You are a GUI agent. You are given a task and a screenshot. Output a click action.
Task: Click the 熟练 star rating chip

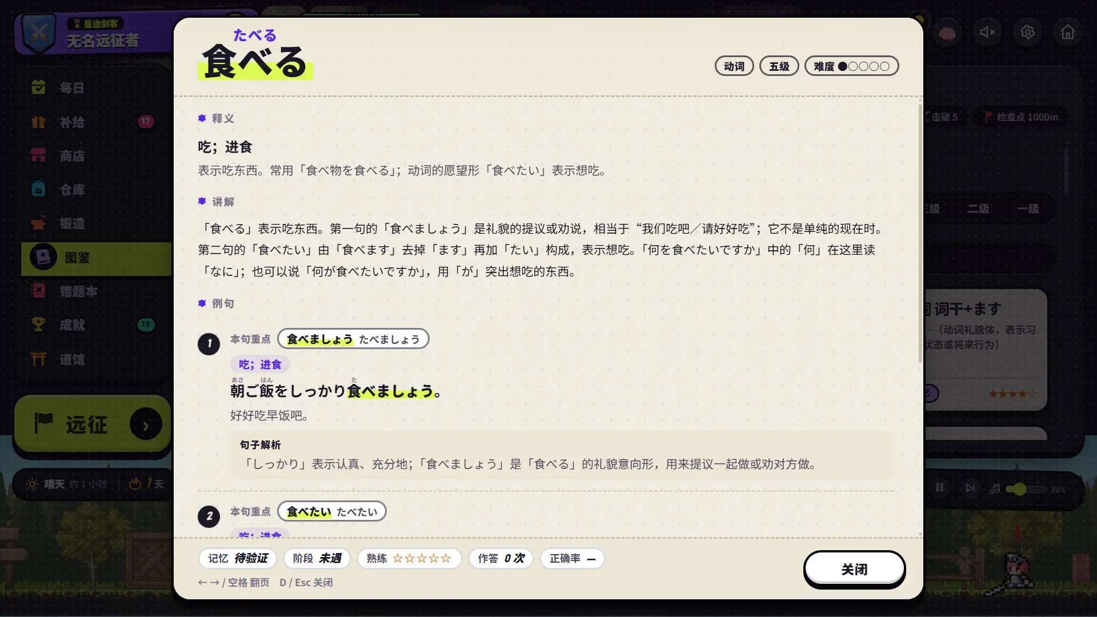[409, 558]
